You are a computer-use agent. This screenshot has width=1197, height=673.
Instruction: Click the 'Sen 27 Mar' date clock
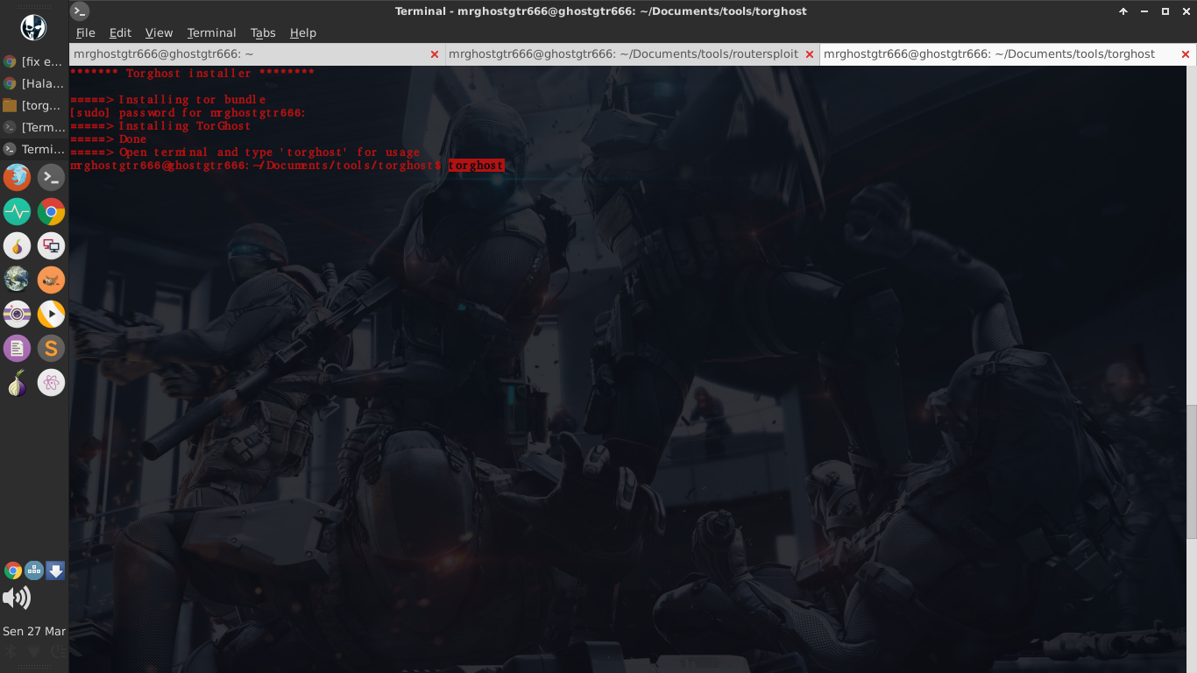[x=34, y=631]
